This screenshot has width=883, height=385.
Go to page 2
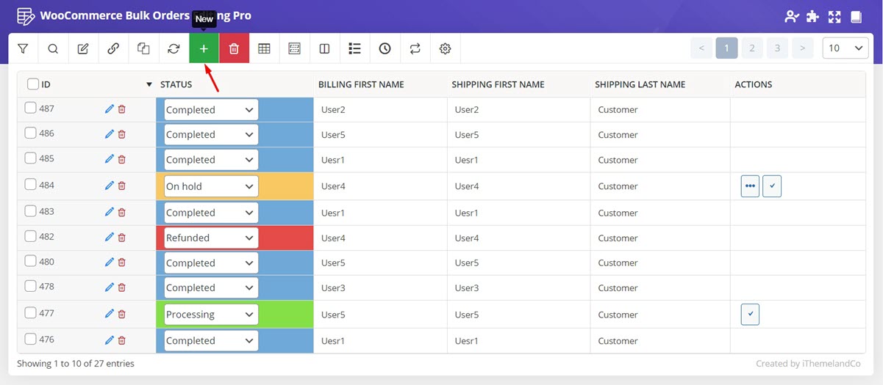751,48
